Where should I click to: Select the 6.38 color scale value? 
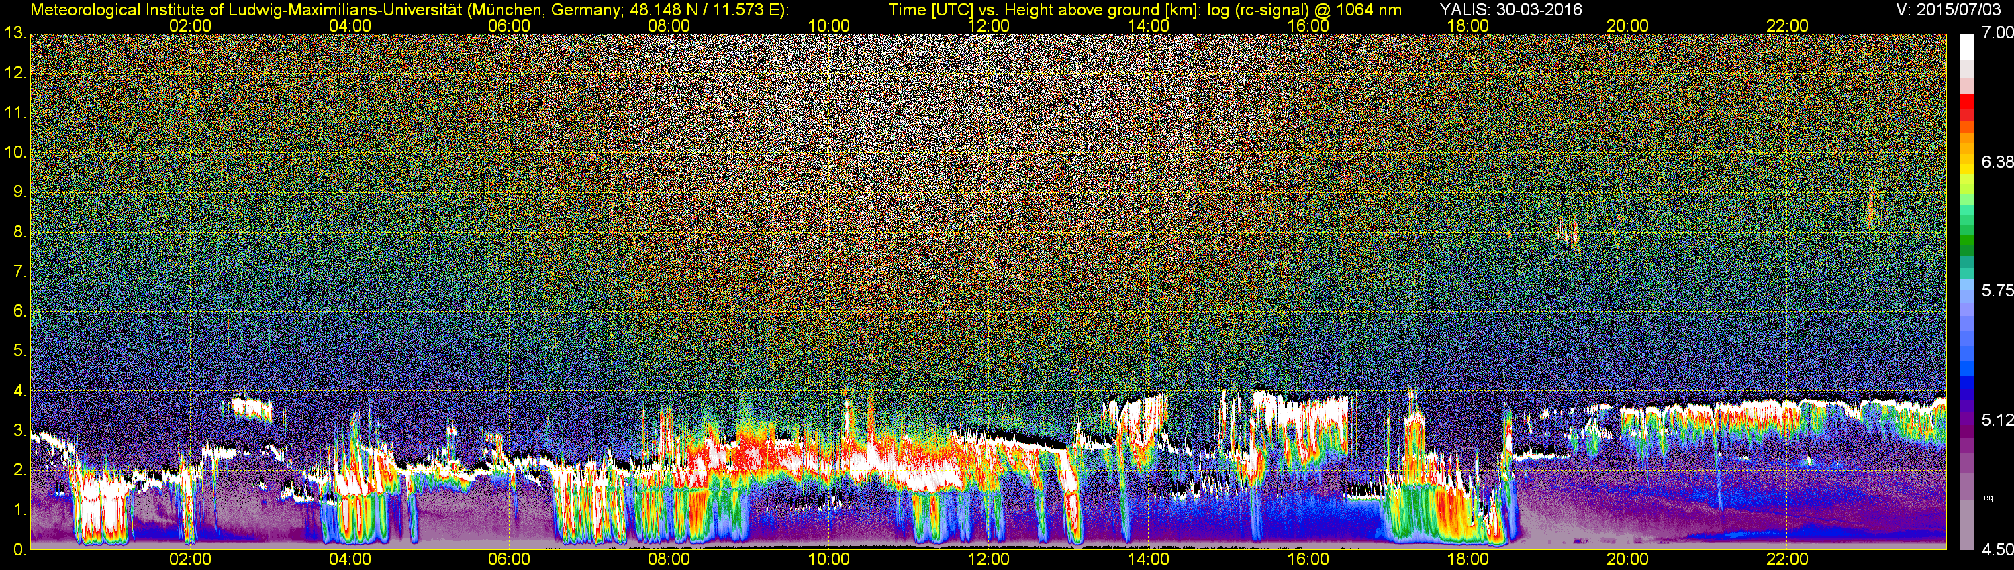tap(1998, 162)
